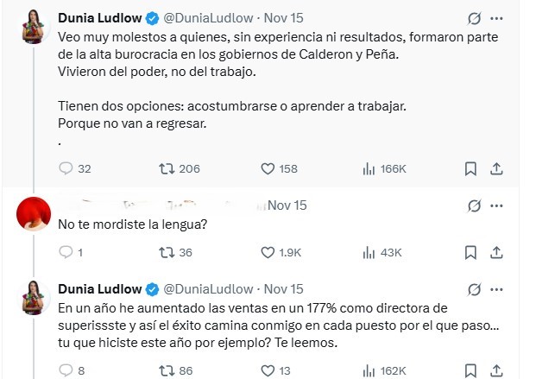Open more options on the last Dunia tweet
536x379 pixels.
click(x=497, y=288)
